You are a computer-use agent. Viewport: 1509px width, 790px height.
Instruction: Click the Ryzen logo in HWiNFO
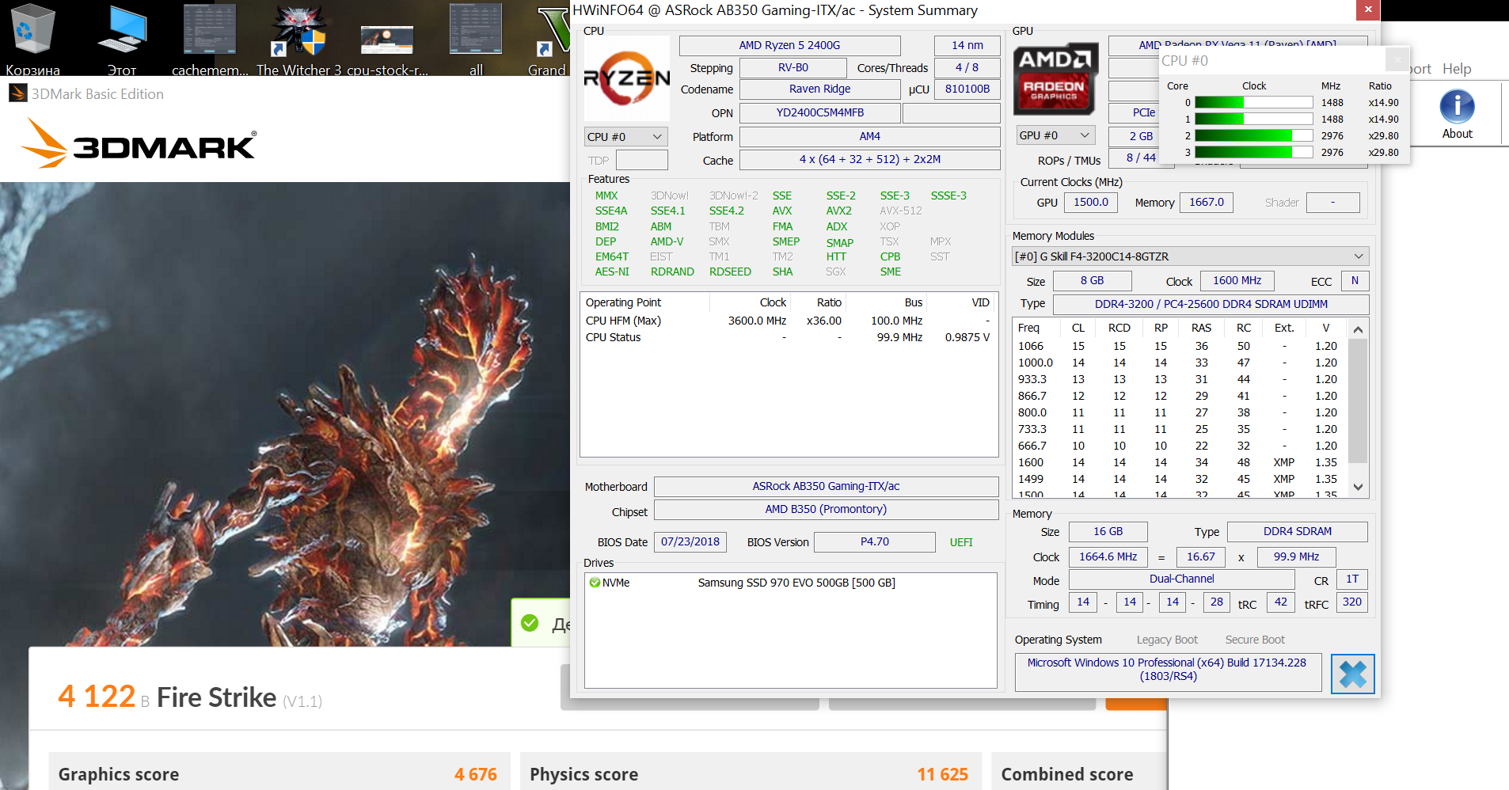tap(627, 78)
